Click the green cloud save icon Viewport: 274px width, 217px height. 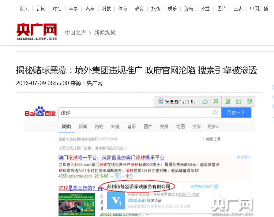click(x=205, y=102)
